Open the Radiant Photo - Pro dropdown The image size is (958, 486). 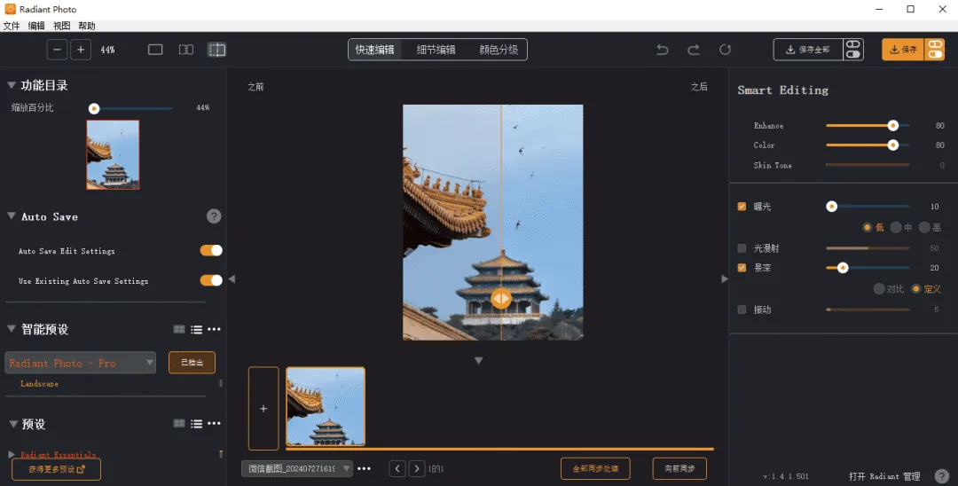(80, 363)
